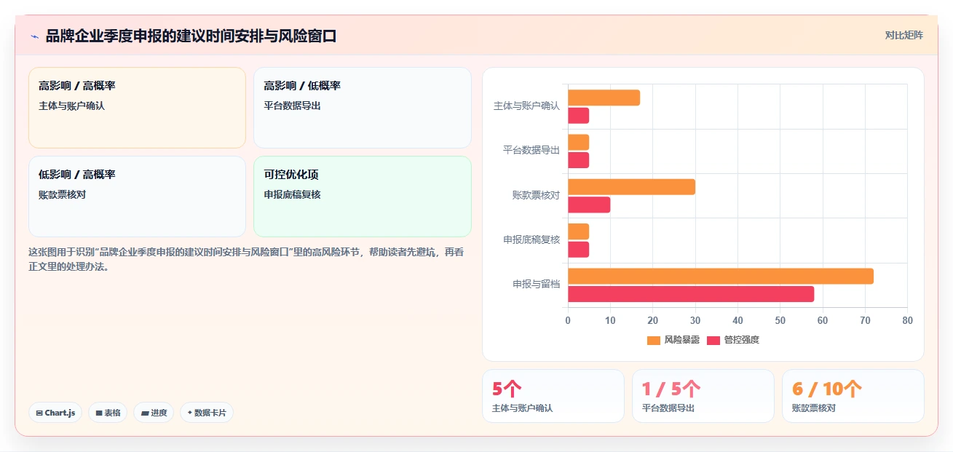Select the 高影响 / 低概率 matrix card
The width and height of the screenshot is (953, 452).
(x=363, y=108)
